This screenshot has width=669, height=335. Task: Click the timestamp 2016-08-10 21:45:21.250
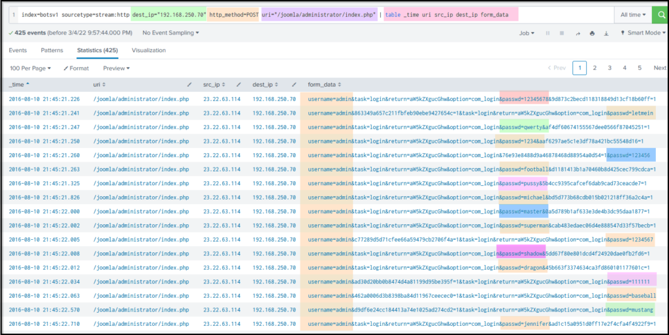click(44, 141)
